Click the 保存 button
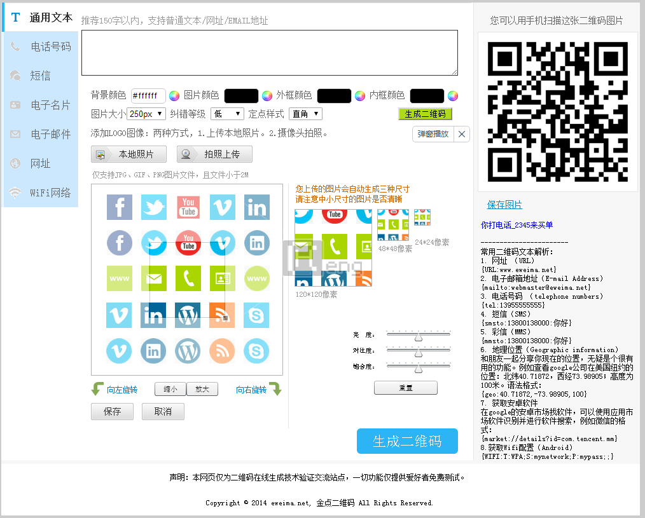This screenshot has height=518, width=645. pos(113,411)
